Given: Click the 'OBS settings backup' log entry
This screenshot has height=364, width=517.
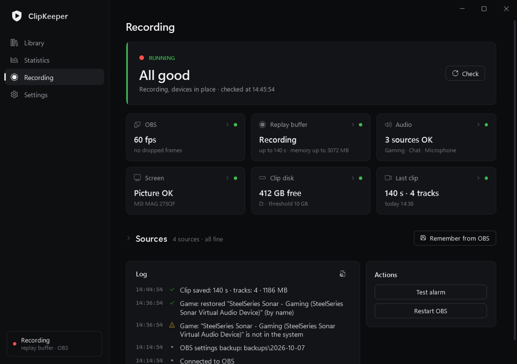Looking at the screenshot, I should click(242, 347).
